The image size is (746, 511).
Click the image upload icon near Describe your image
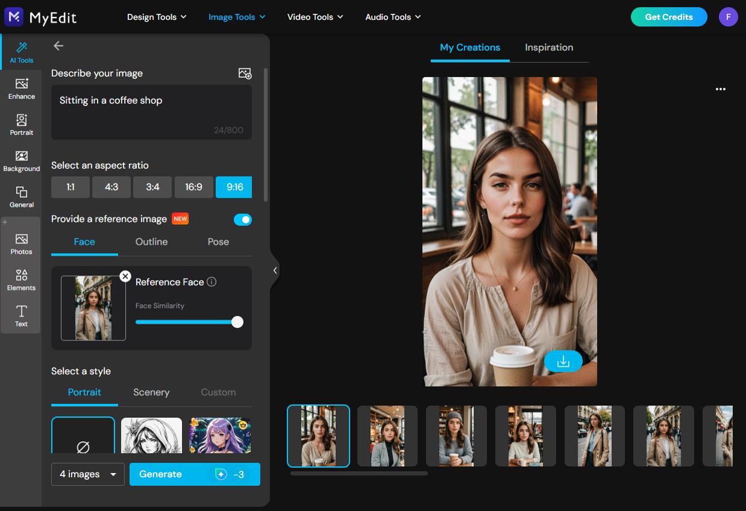(x=245, y=73)
